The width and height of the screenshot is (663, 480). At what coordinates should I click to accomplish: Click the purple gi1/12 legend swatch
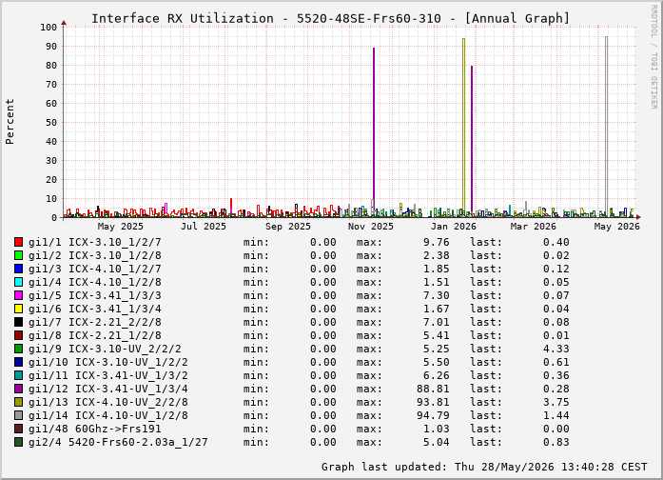18,389
